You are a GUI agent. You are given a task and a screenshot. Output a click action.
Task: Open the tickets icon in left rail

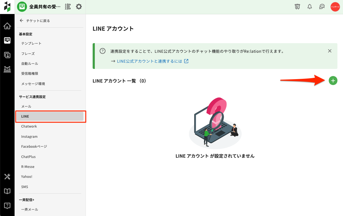[x=7, y=40]
